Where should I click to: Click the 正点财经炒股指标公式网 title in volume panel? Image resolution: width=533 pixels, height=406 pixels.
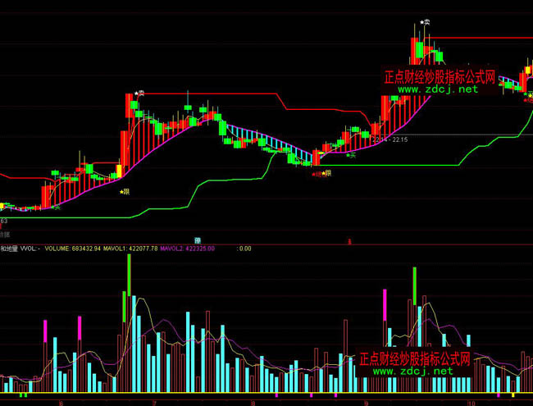pyautogui.click(x=415, y=359)
